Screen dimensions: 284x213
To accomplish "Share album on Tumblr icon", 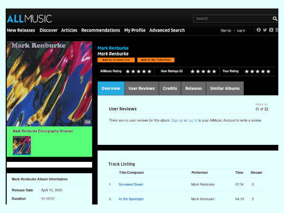I will click(x=266, y=109).
